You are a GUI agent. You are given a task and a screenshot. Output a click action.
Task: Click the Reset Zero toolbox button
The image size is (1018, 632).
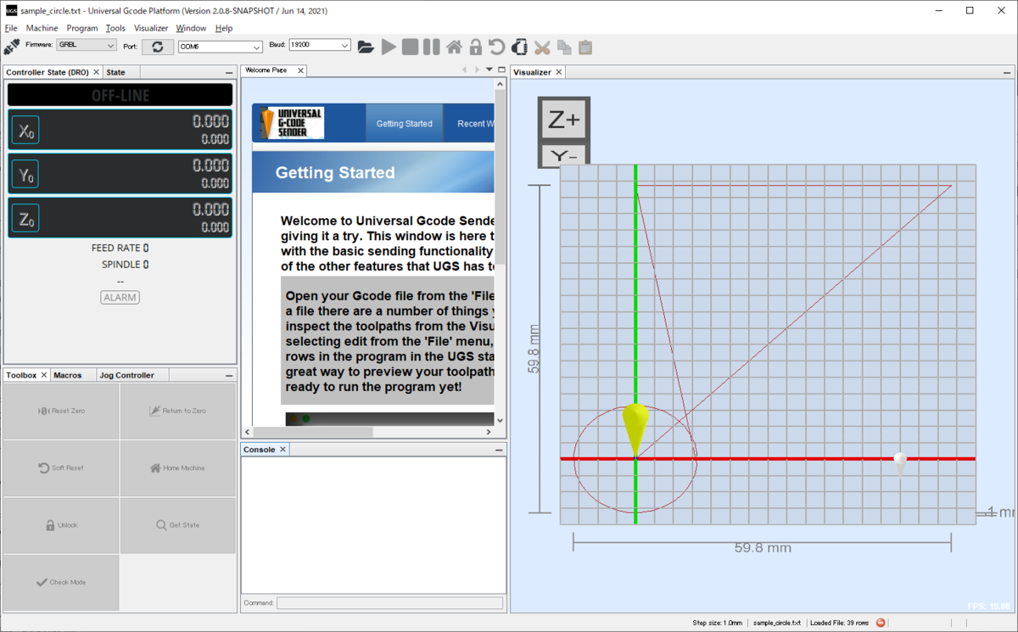pyautogui.click(x=61, y=411)
